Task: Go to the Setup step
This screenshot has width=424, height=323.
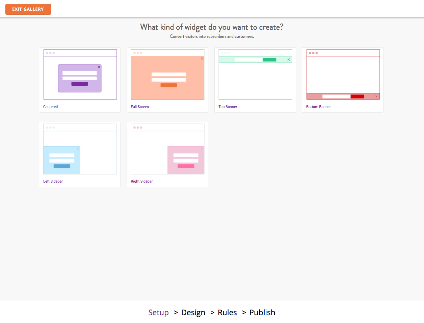Action: (158, 313)
